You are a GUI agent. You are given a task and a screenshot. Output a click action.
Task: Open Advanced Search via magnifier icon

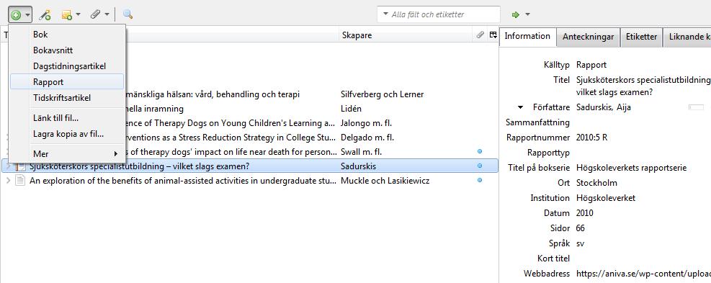[x=128, y=14]
